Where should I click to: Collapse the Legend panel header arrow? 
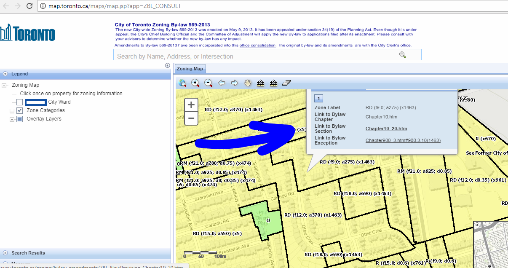click(5, 74)
